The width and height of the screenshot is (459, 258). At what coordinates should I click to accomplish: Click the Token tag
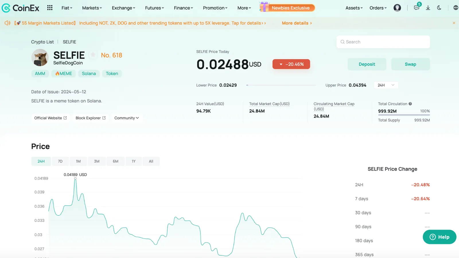[x=112, y=74]
